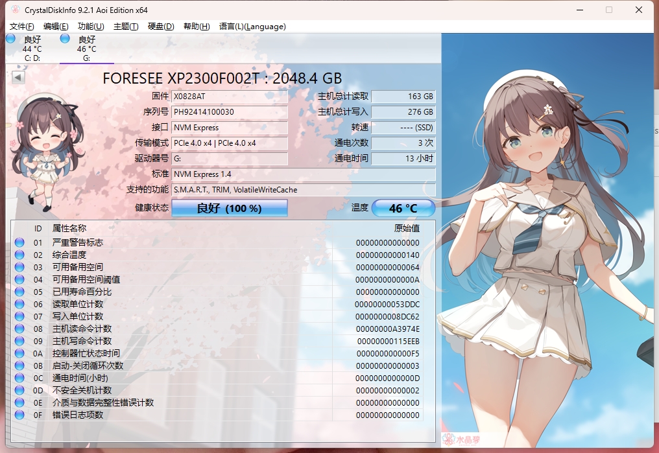Click status orb for 已用寿命百分比 row

point(19,292)
